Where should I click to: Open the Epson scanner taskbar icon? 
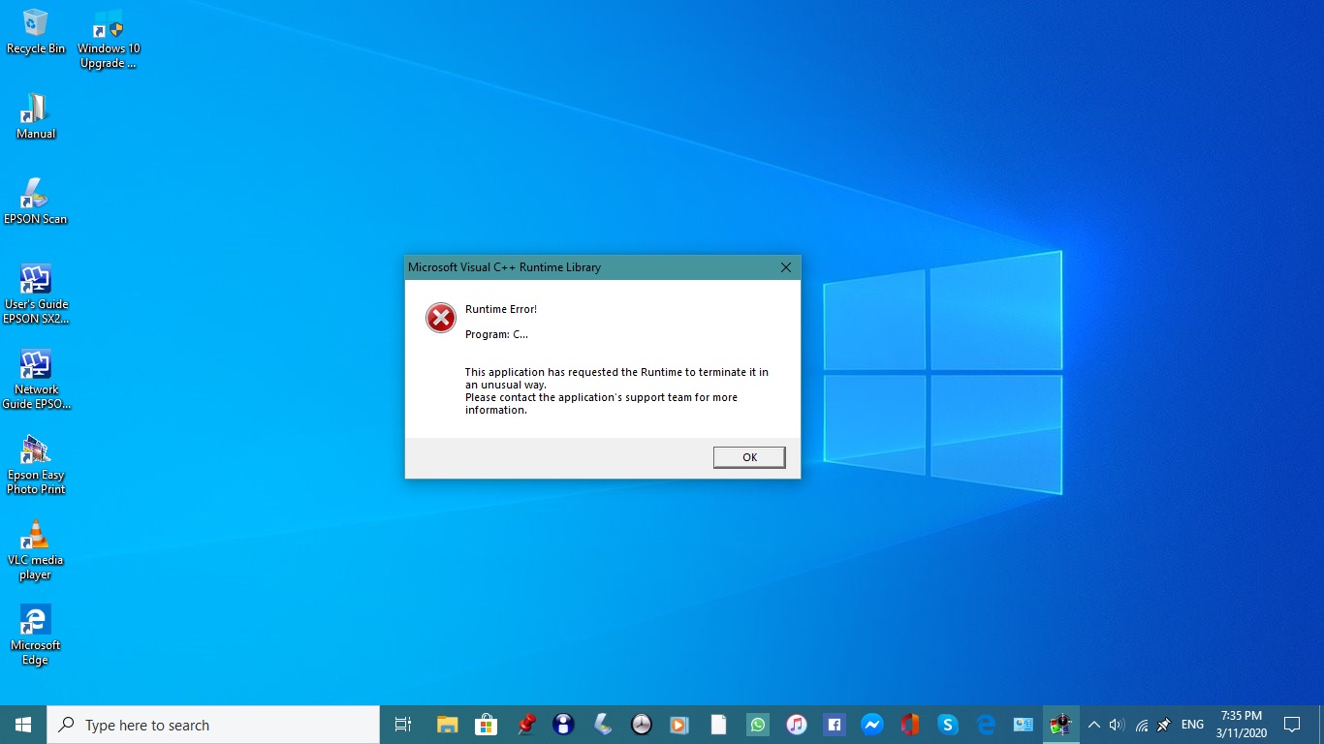602,725
